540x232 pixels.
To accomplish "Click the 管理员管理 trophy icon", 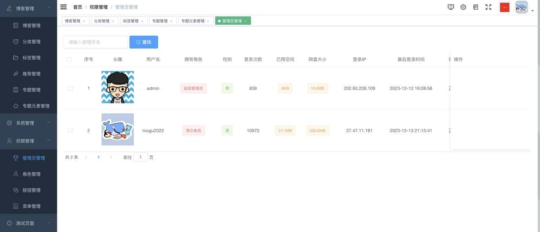I will pyautogui.click(x=16, y=158).
